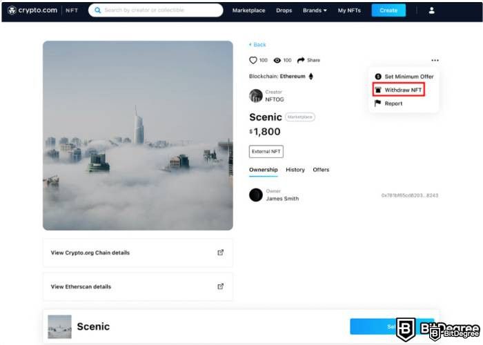Switch to the Offers tab
This screenshot has height=345, width=483.
point(321,170)
